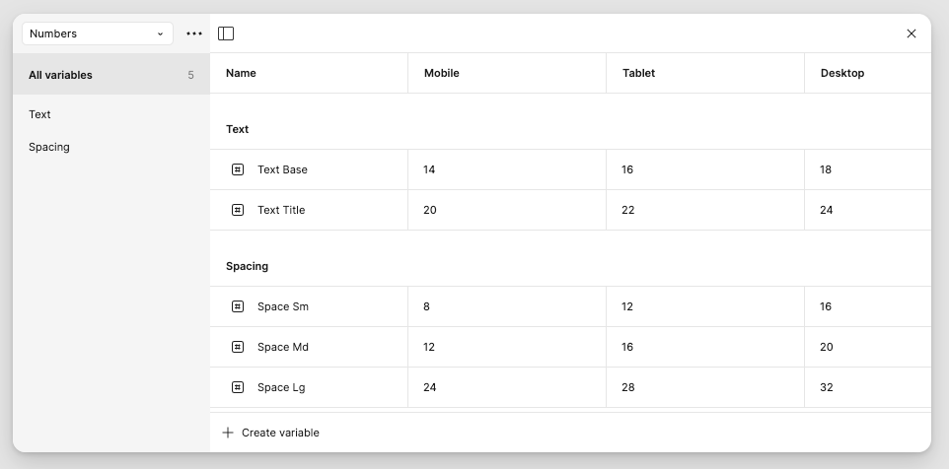
Task: Open the Numbers collection dropdown
Action: click(97, 33)
